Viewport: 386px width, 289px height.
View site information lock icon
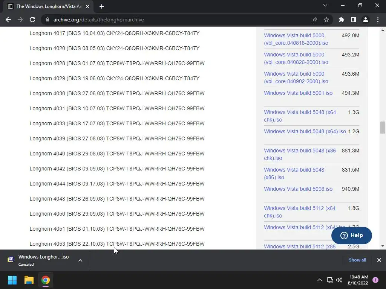click(x=47, y=20)
